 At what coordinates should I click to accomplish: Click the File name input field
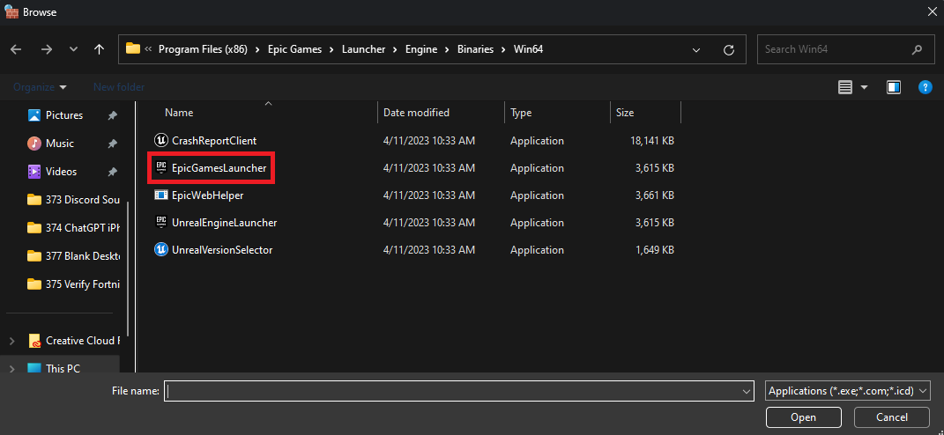[x=454, y=391]
